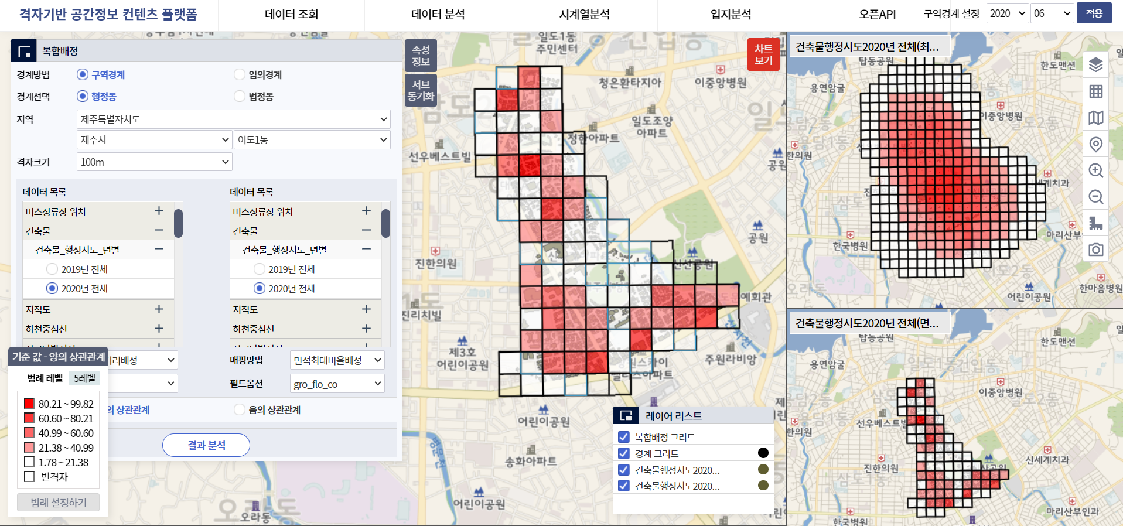Click the 80.21~99.82 red legend swatch

29,404
